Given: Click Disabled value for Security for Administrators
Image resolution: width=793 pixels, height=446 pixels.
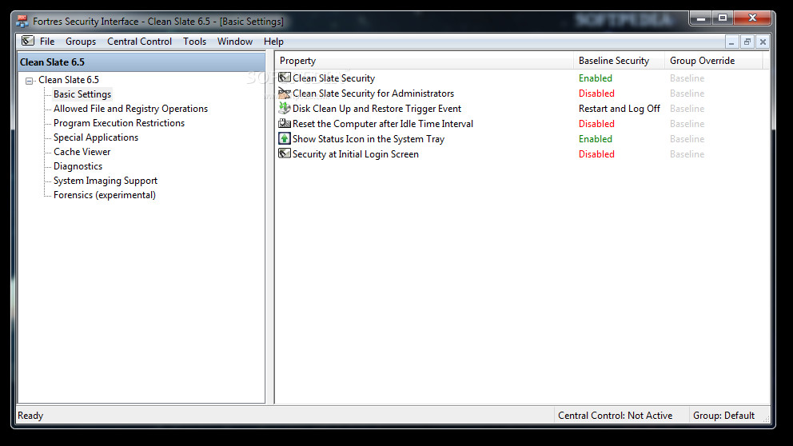Looking at the screenshot, I should [596, 94].
